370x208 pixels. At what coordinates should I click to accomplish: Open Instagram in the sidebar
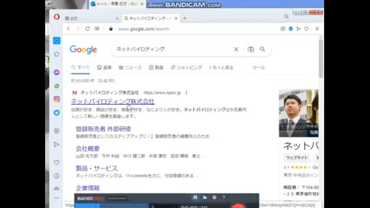click(57, 99)
